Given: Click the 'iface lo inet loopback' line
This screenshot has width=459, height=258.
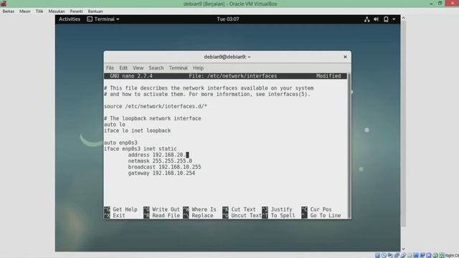Looking at the screenshot, I should pyautogui.click(x=137, y=130).
